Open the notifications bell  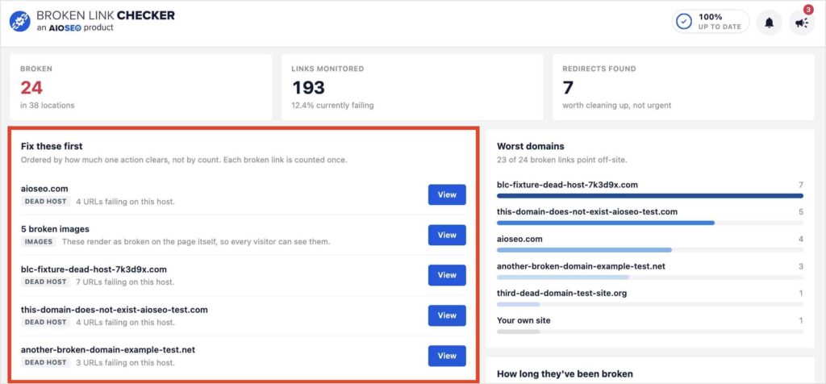point(769,23)
